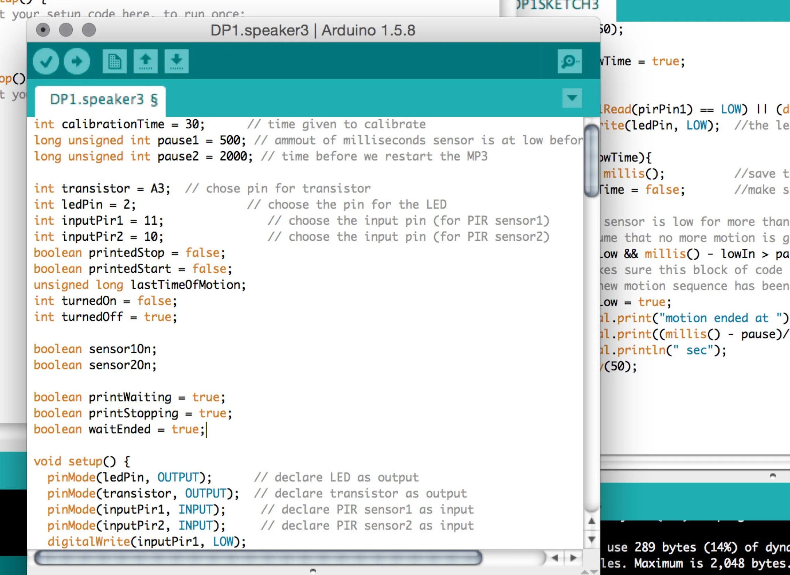
Task: Click the 'int ledPin = 2;' line
Action: [x=85, y=205]
